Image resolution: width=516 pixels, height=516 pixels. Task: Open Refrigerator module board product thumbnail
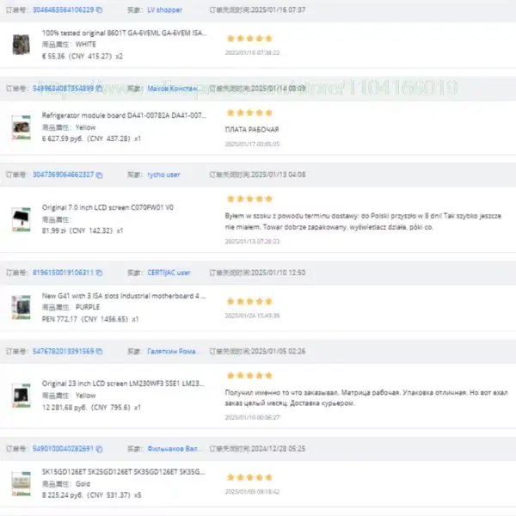click(21, 127)
